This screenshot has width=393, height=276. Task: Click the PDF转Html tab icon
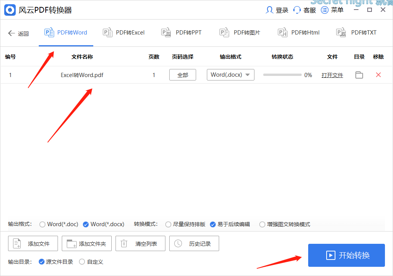[x=283, y=32]
